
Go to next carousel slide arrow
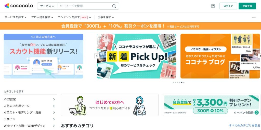click(259, 56)
